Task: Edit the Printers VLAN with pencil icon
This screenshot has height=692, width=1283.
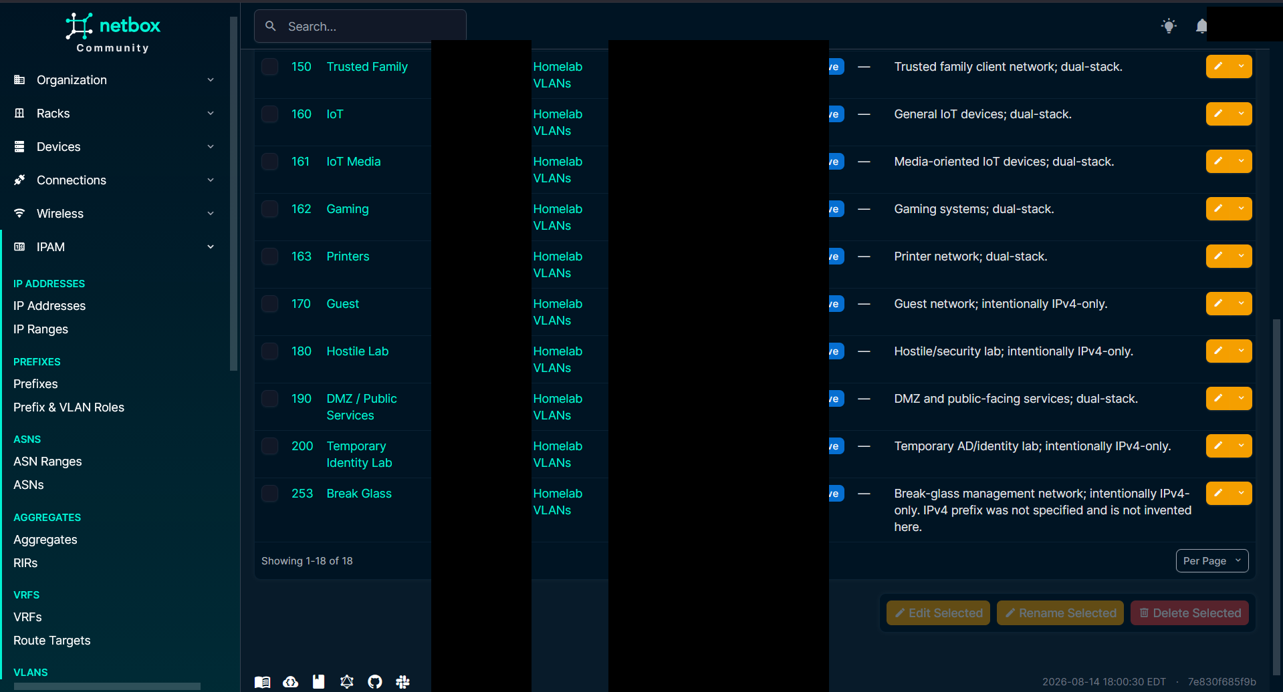Action: coord(1218,256)
